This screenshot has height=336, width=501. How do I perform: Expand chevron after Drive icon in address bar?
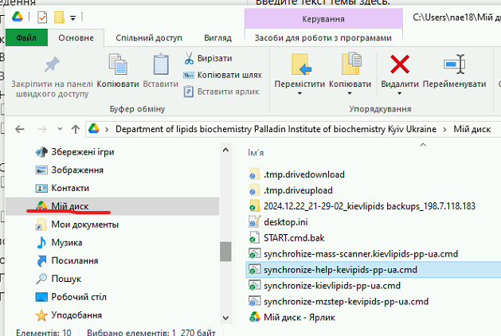[107, 129]
